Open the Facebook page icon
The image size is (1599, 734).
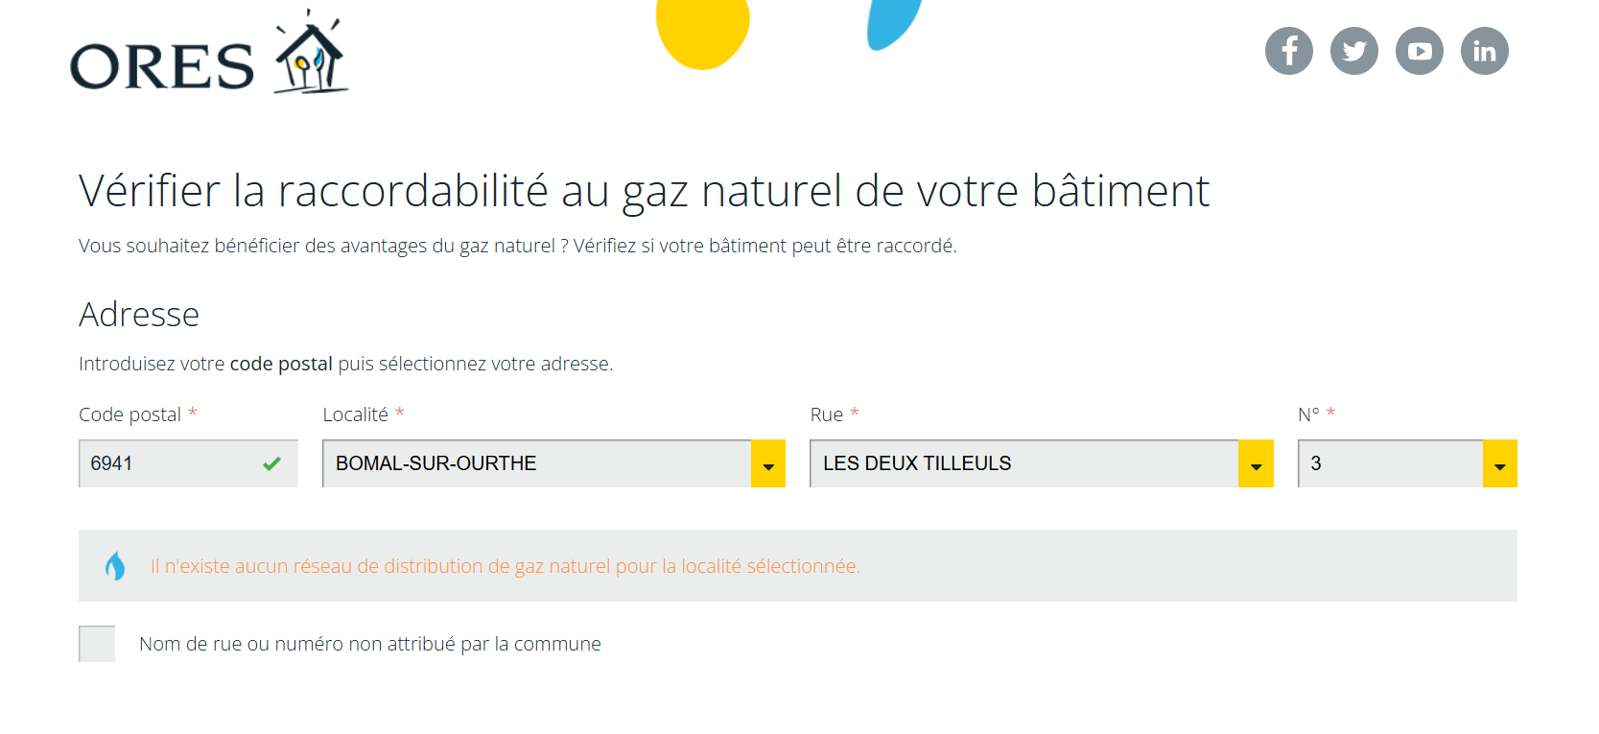(1288, 51)
